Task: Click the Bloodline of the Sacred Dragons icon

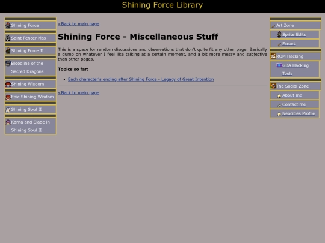Action: (8, 63)
